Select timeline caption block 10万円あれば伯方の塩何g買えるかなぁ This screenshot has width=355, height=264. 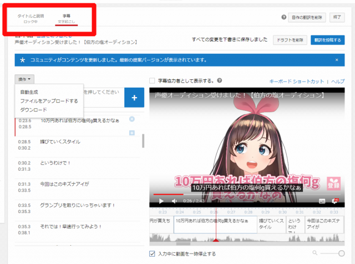[215, 225]
